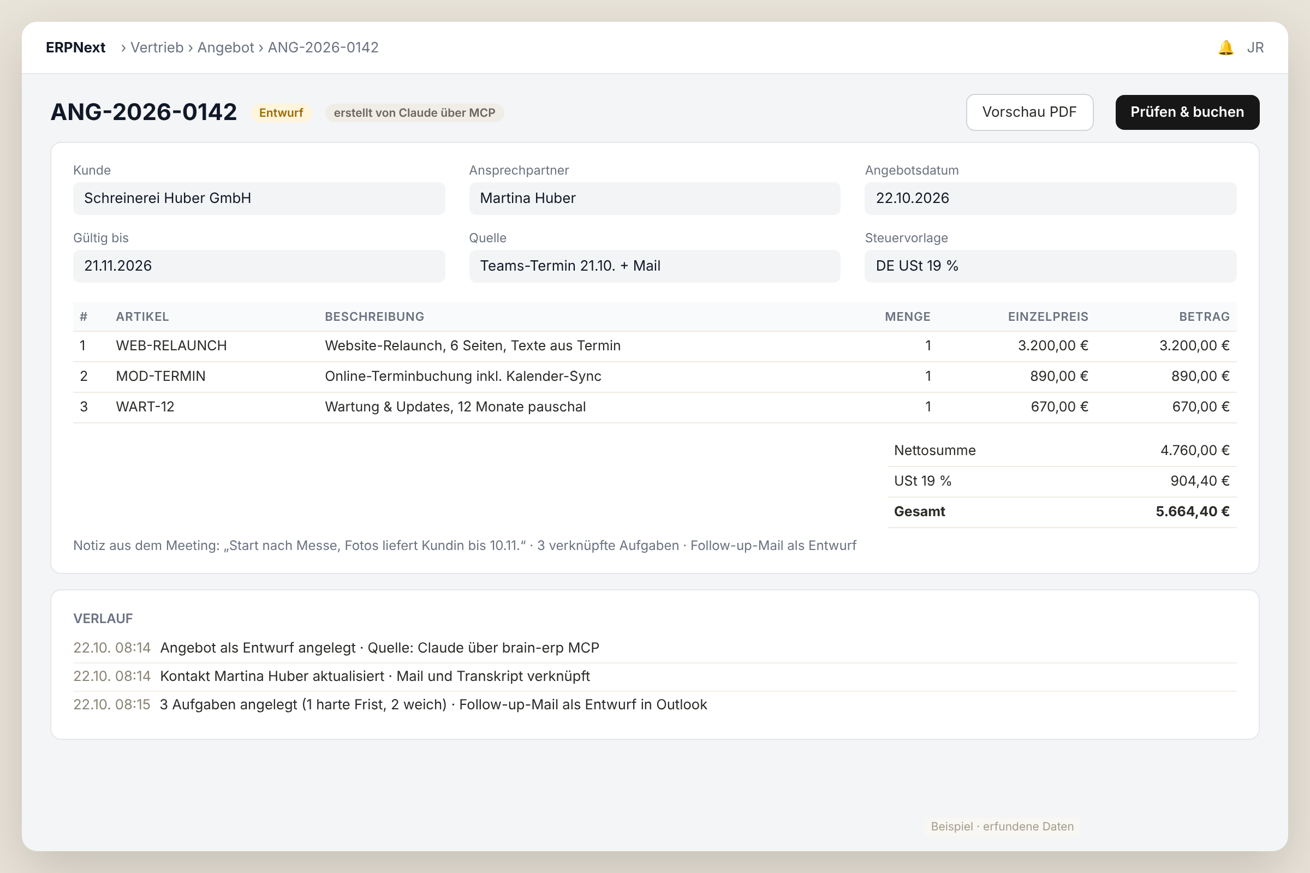Screen dimensions: 1310x873
Task: Click Einzelpreis 670,00 € of WART-12
Action: tap(1059, 407)
